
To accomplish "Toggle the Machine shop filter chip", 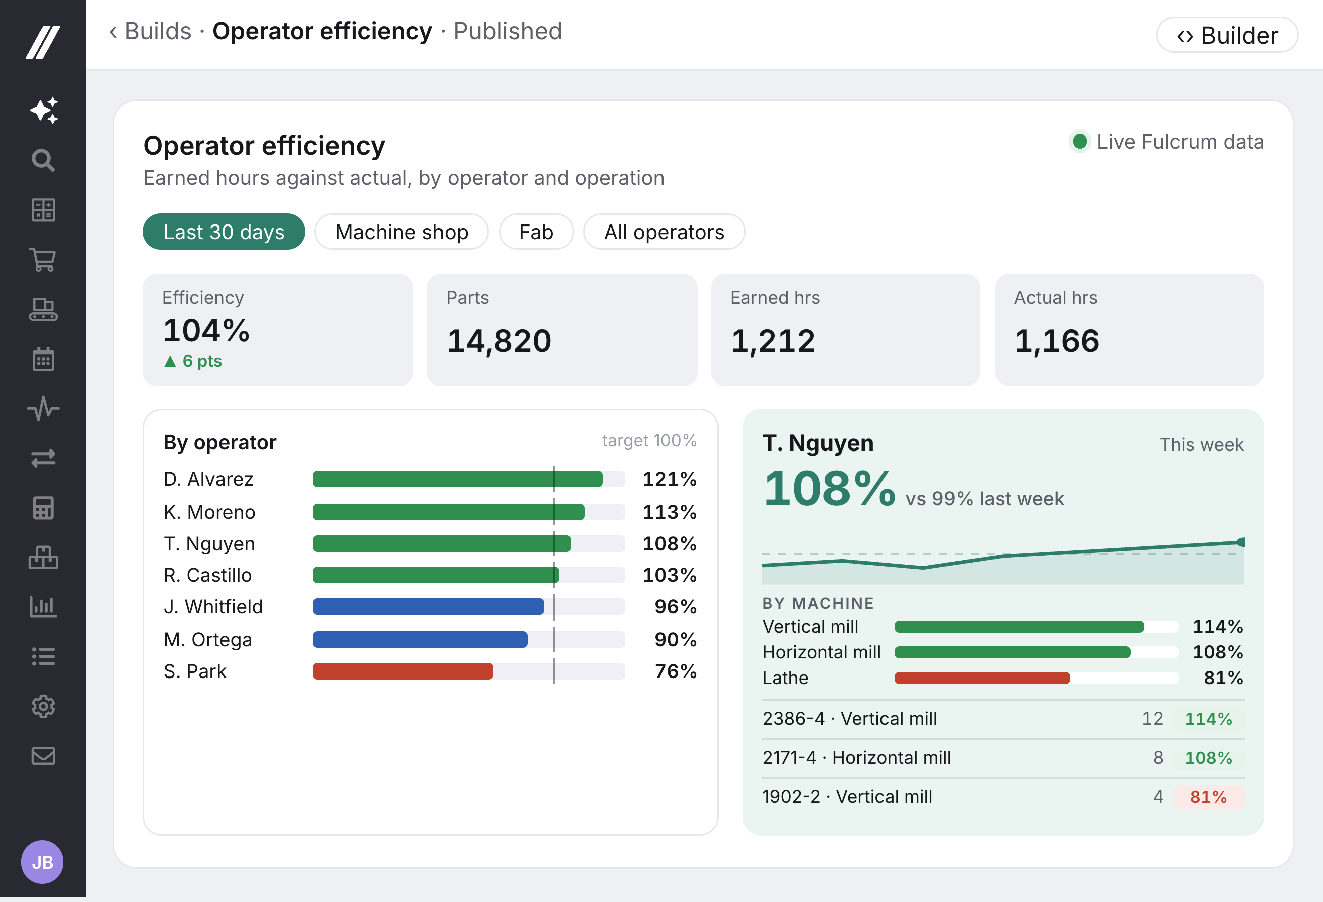I will (401, 232).
